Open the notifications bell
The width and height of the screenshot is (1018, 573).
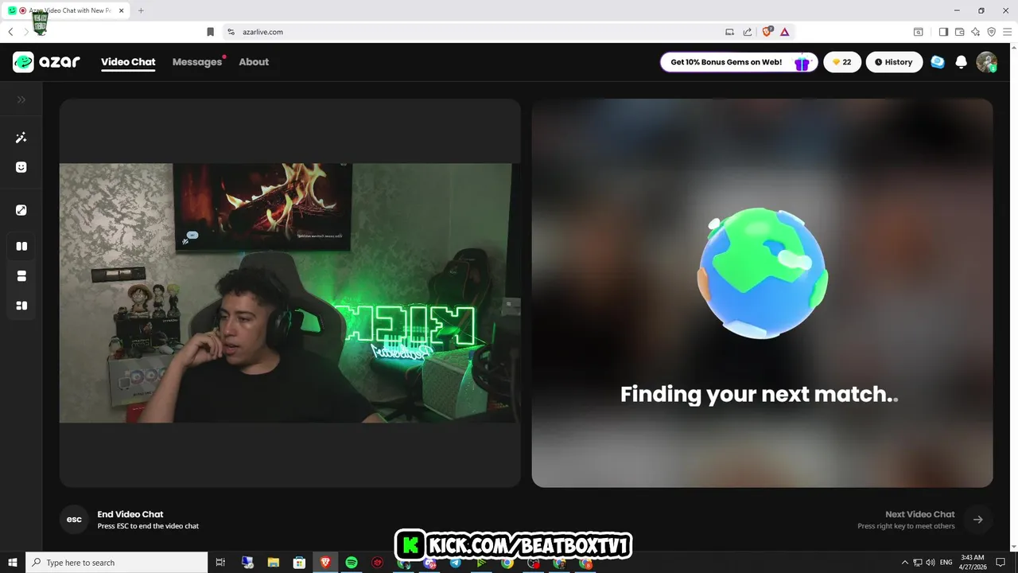961,62
